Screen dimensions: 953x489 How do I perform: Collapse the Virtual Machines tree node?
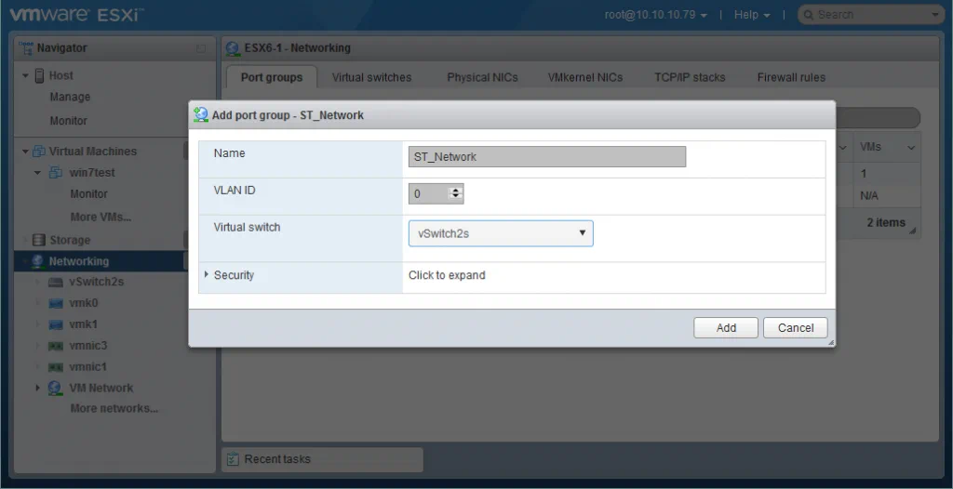(25, 152)
